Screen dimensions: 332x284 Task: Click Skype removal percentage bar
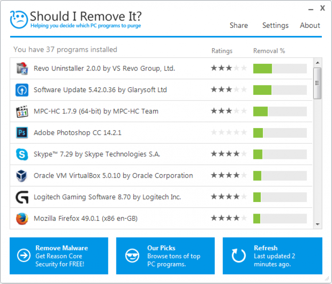280,154
